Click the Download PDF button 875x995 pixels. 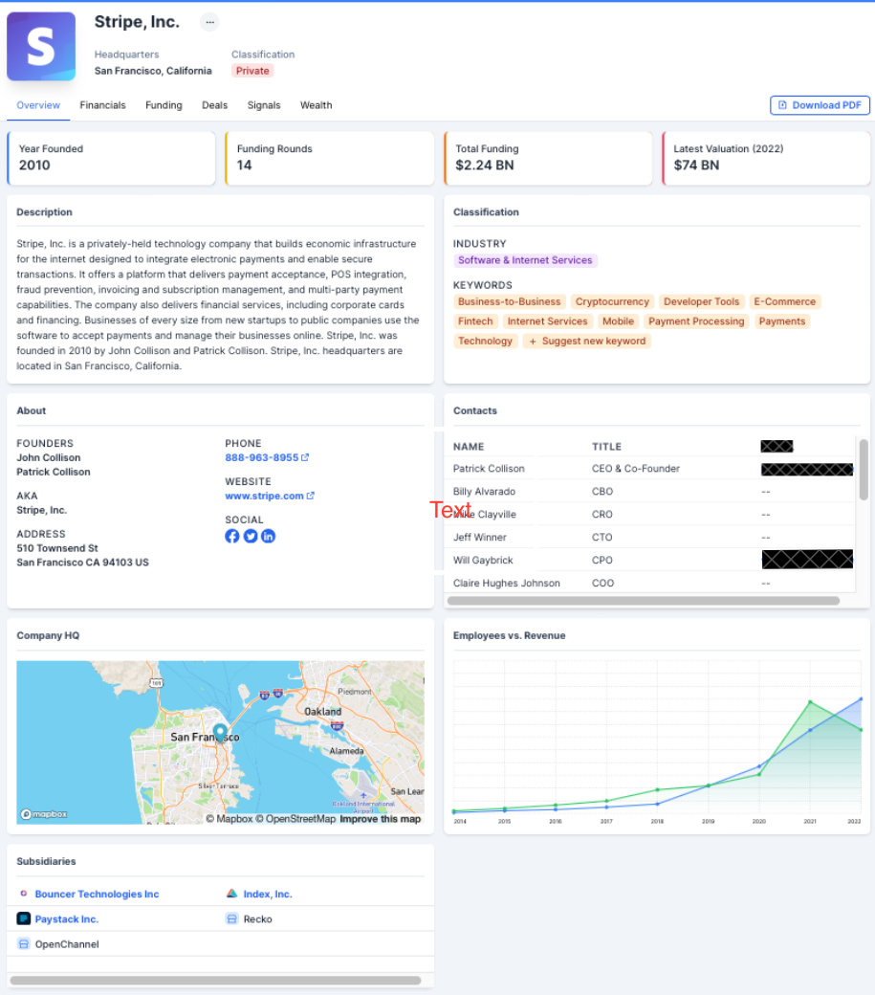tap(820, 105)
